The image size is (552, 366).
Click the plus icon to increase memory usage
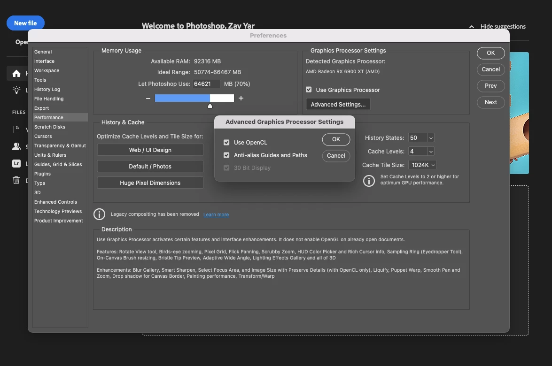241,98
